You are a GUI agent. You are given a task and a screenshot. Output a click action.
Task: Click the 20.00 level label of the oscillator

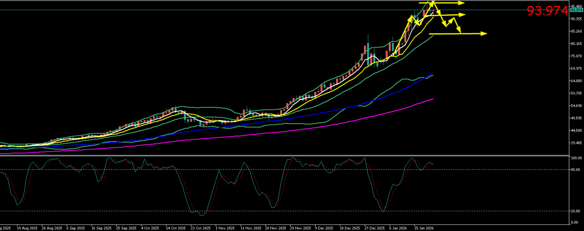(x=575, y=211)
